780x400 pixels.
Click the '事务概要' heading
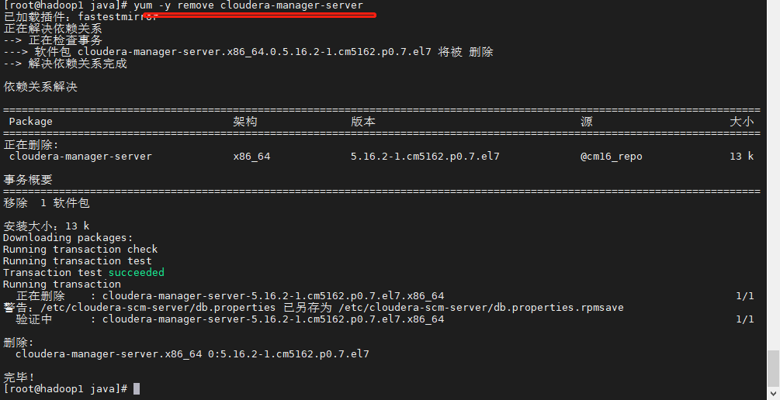(x=28, y=179)
